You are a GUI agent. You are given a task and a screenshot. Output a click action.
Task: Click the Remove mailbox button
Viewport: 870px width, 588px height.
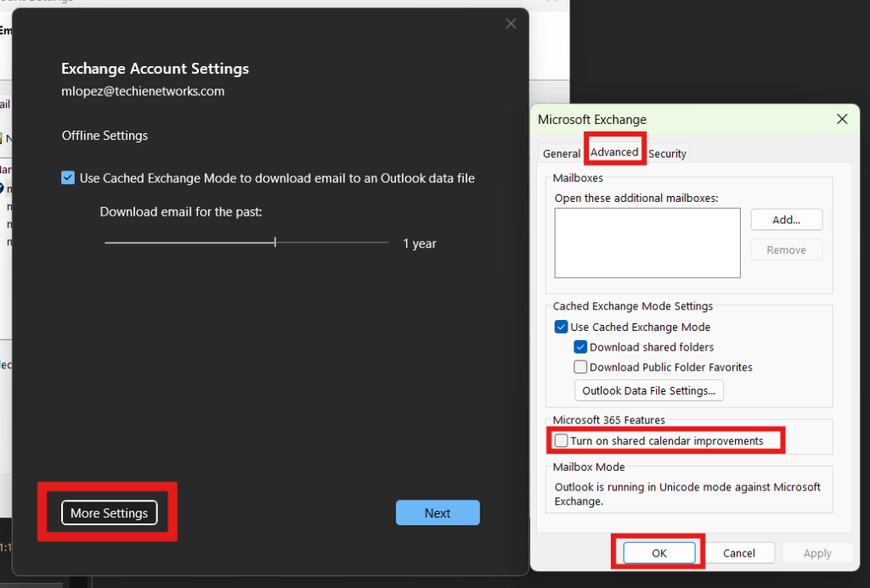(x=787, y=250)
